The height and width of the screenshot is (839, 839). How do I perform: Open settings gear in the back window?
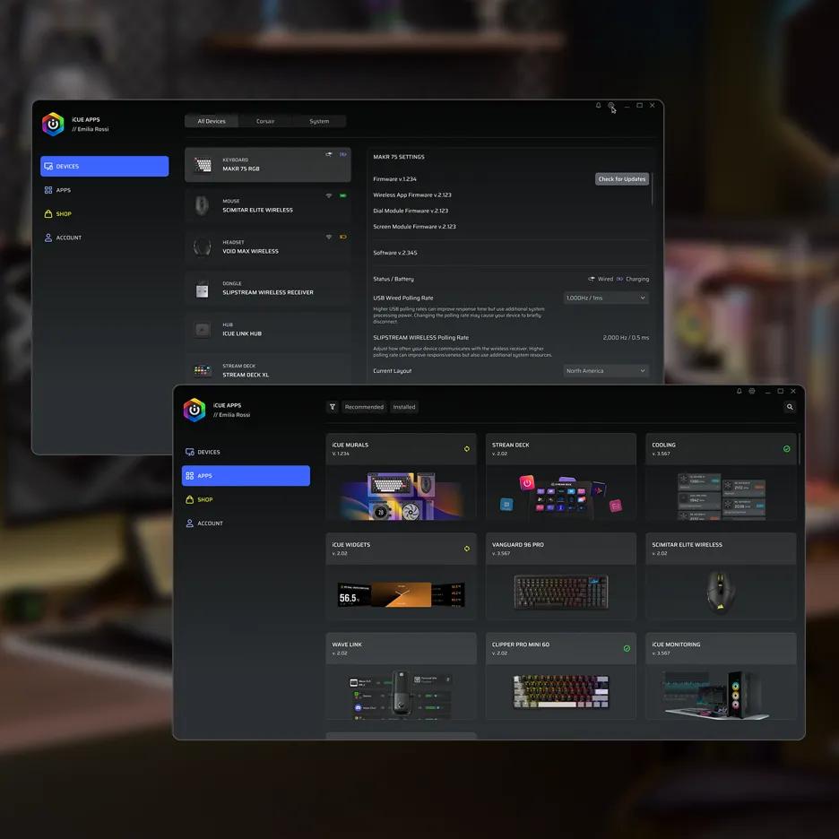pyautogui.click(x=611, y=106)
